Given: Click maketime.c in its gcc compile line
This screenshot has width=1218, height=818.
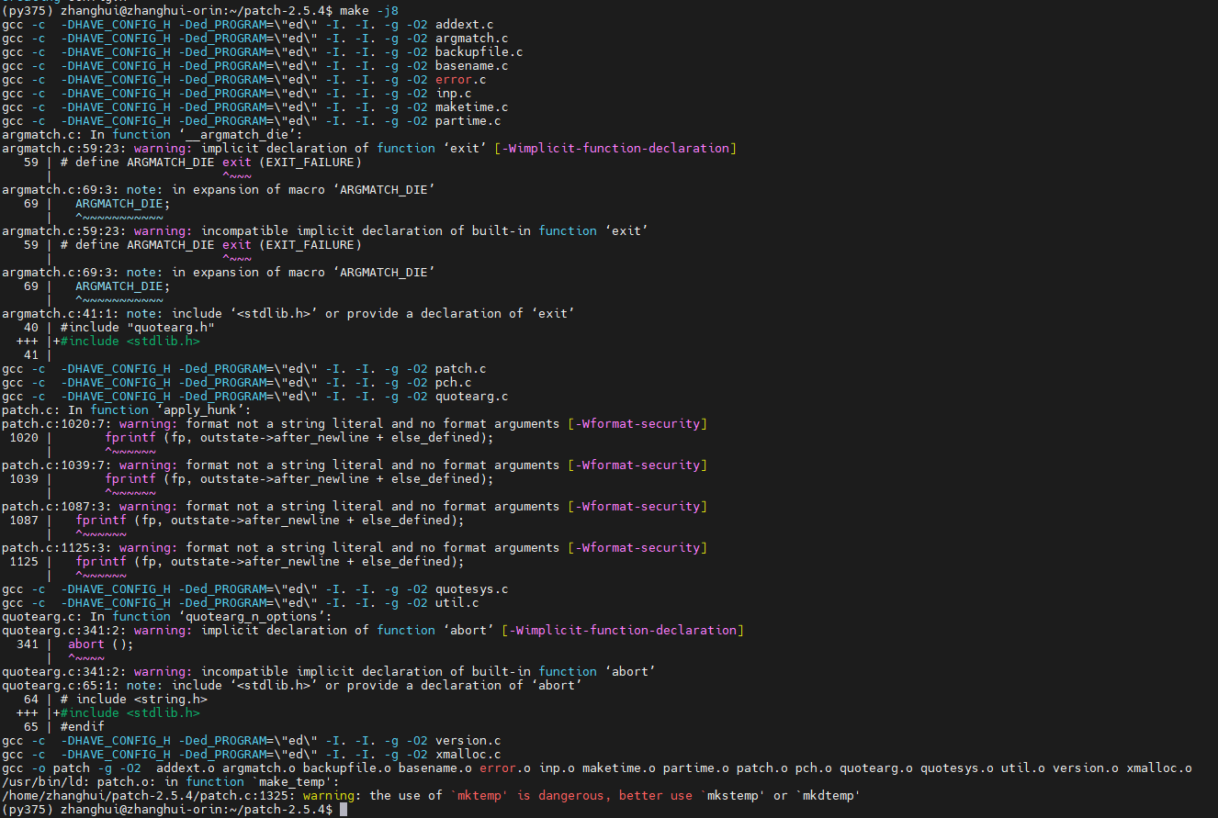Looking at the screenshot, I should coord(472,106).
